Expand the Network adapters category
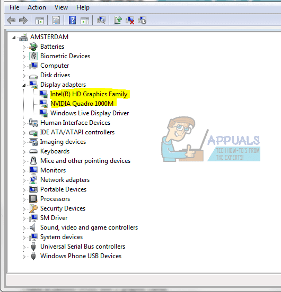 [24, 180]
